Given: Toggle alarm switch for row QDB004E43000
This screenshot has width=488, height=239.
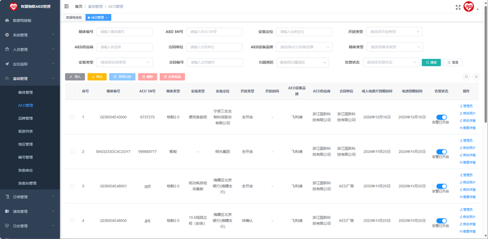Looking at the screenshot, I should [441, 117].
